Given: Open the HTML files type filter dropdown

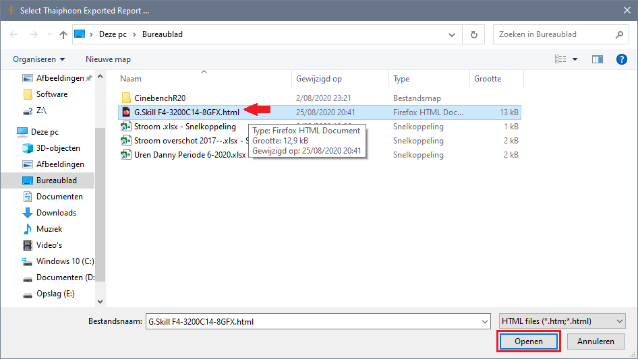Looking at the screenshot, I should [x=562, y=321].
